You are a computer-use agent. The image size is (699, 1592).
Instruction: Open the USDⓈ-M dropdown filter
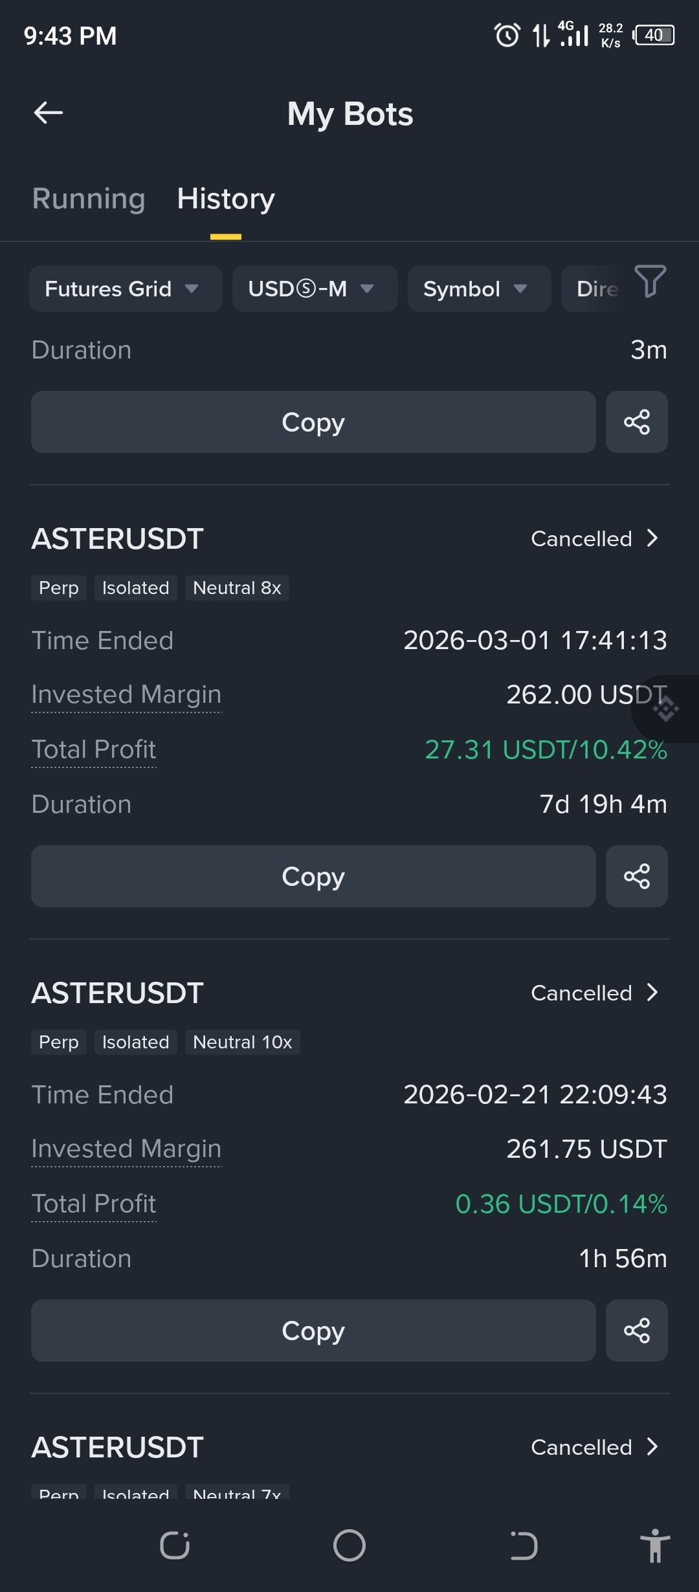click(x=315, y=289)
